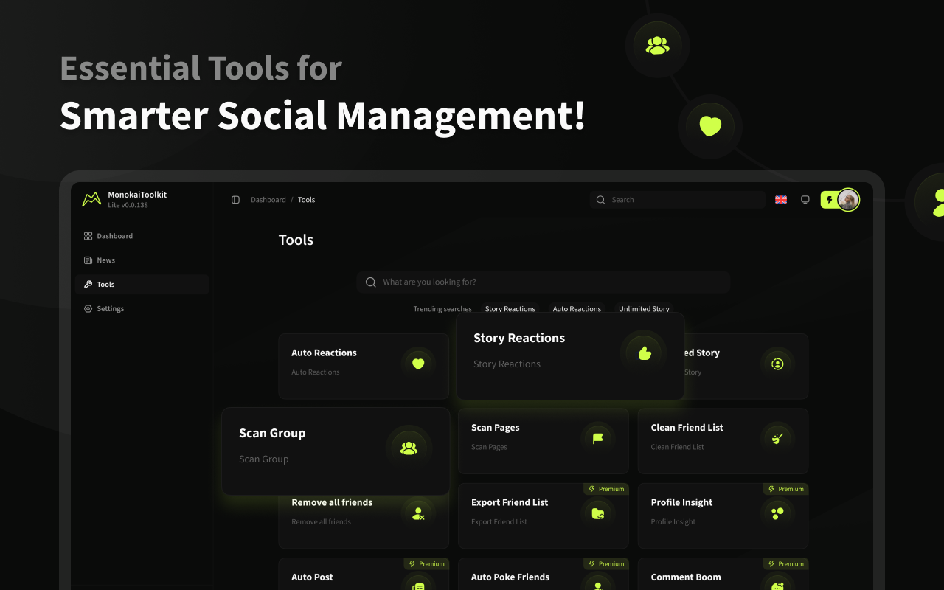Click the News newspaper icon in sidebar

coord(88,260)
